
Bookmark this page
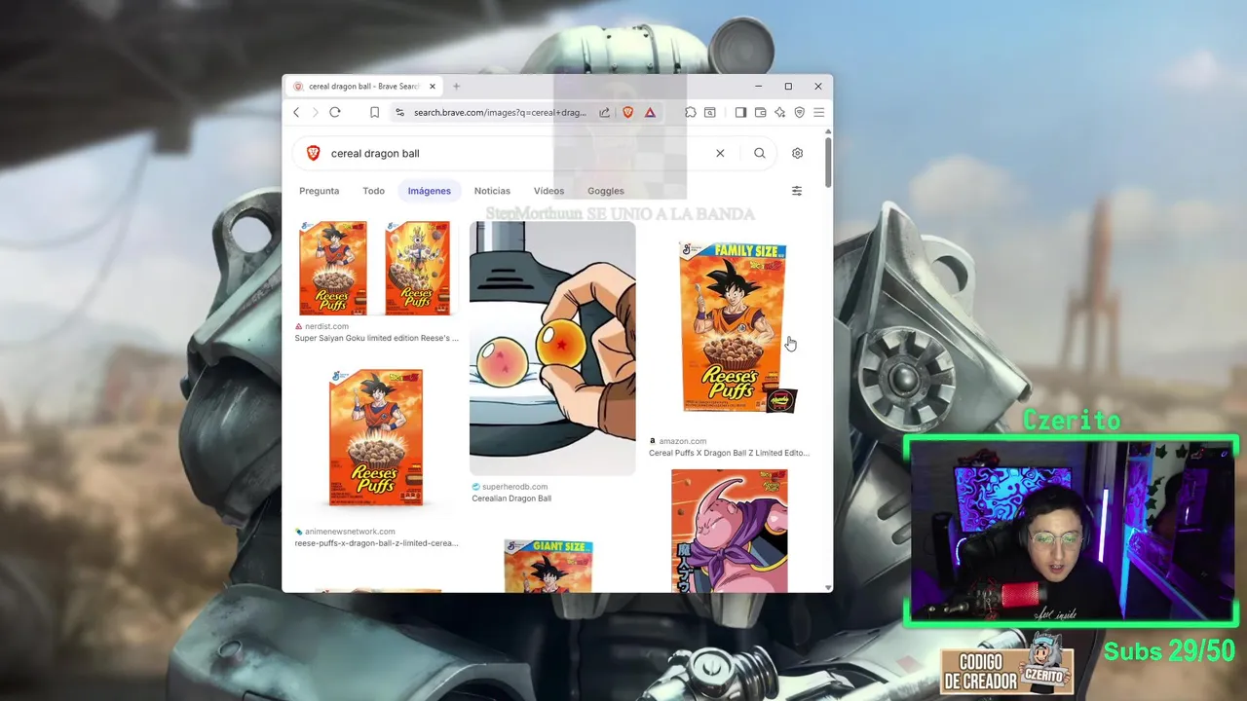coord(374,113)
